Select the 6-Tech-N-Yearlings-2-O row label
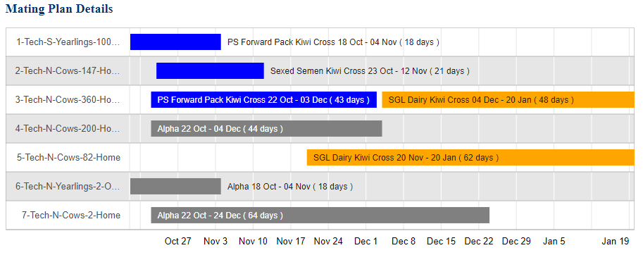Image resolution: width=643 pixels, height=255 pixels. [68, 186]
